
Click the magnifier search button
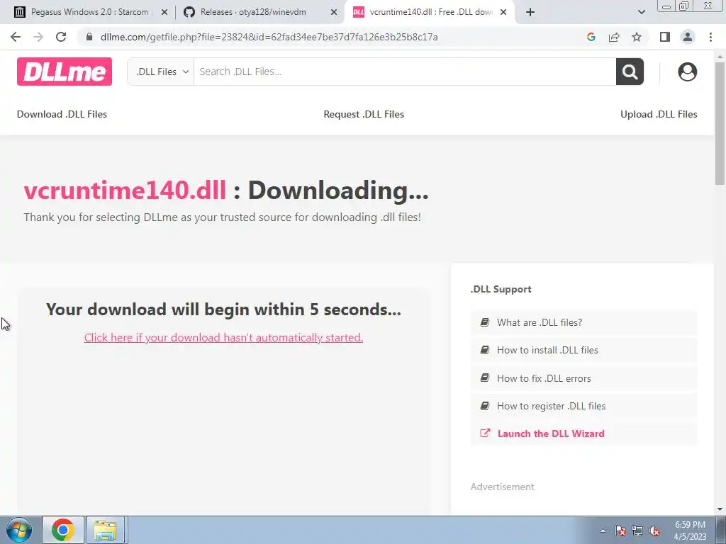coord(630,72)
